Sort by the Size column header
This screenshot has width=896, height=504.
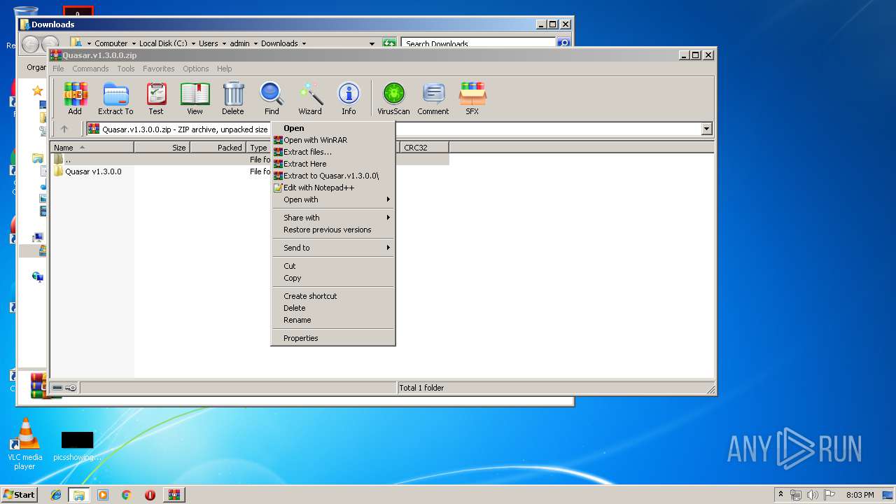coord(162,148)
